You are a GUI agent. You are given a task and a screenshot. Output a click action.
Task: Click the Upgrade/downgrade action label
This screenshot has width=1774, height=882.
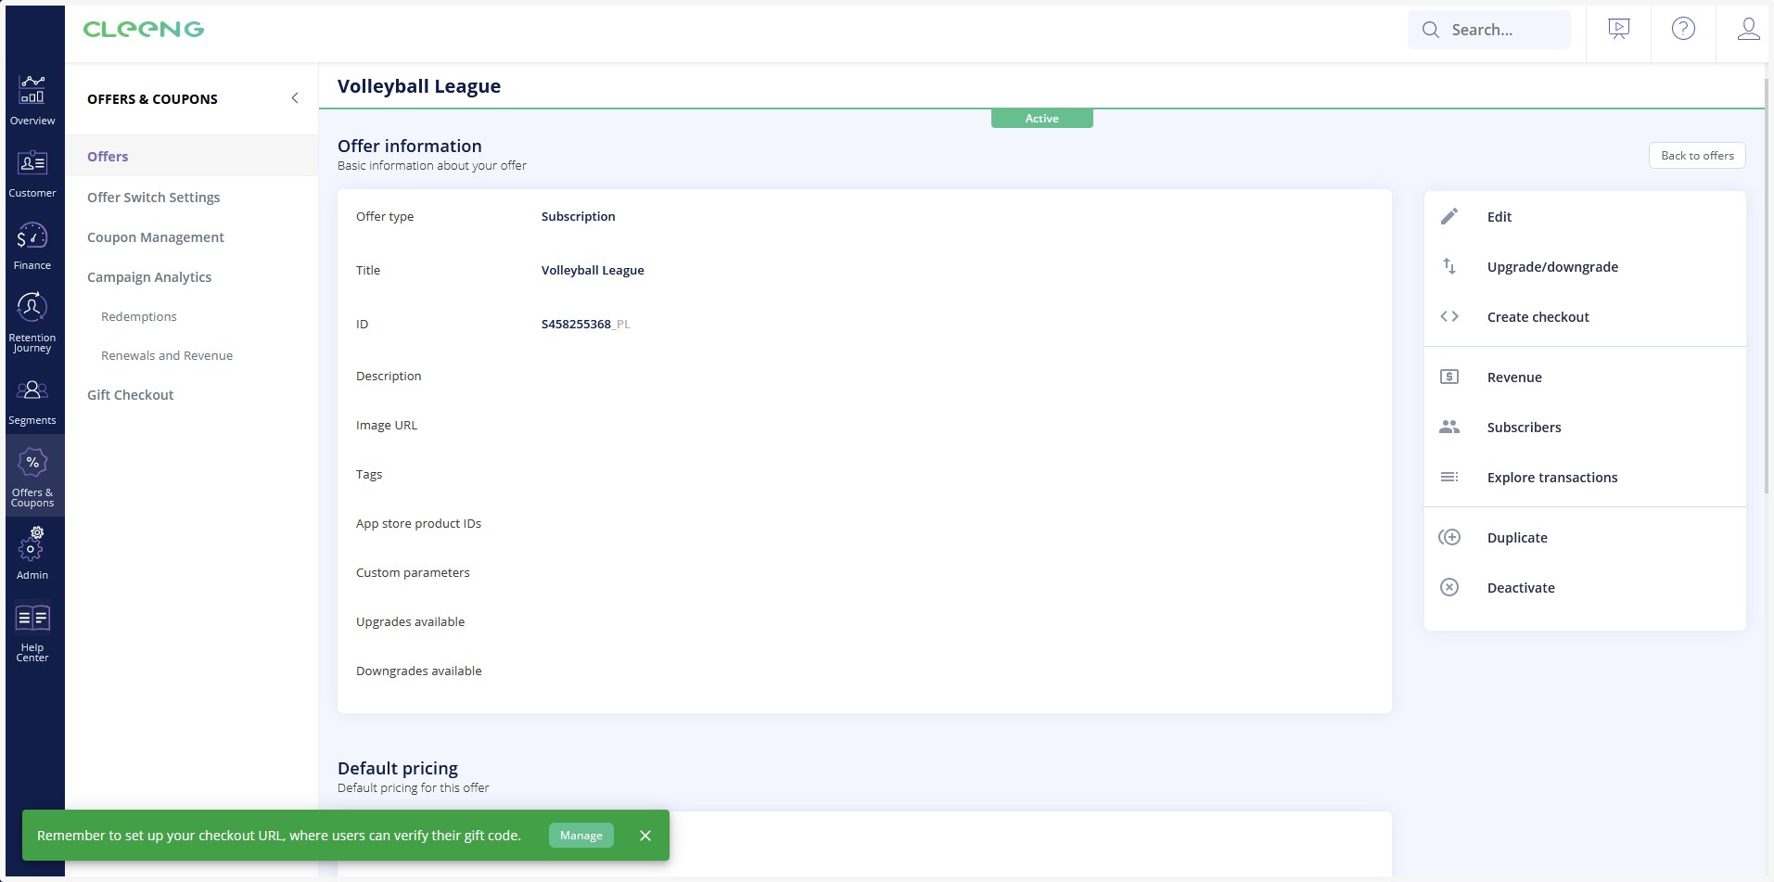click(x=1552, y=267)
